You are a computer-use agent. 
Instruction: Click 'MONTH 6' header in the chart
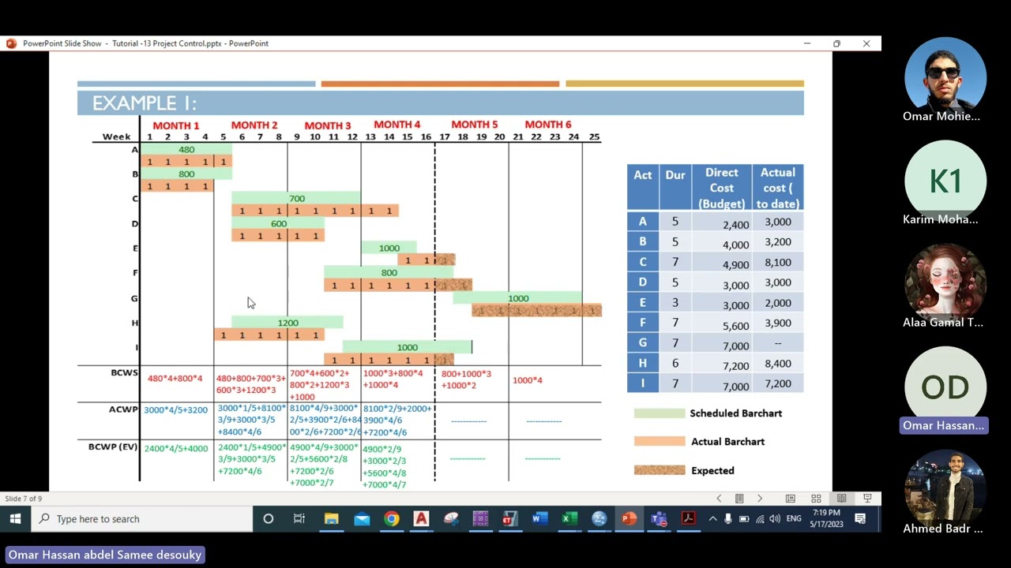(548, 125)
